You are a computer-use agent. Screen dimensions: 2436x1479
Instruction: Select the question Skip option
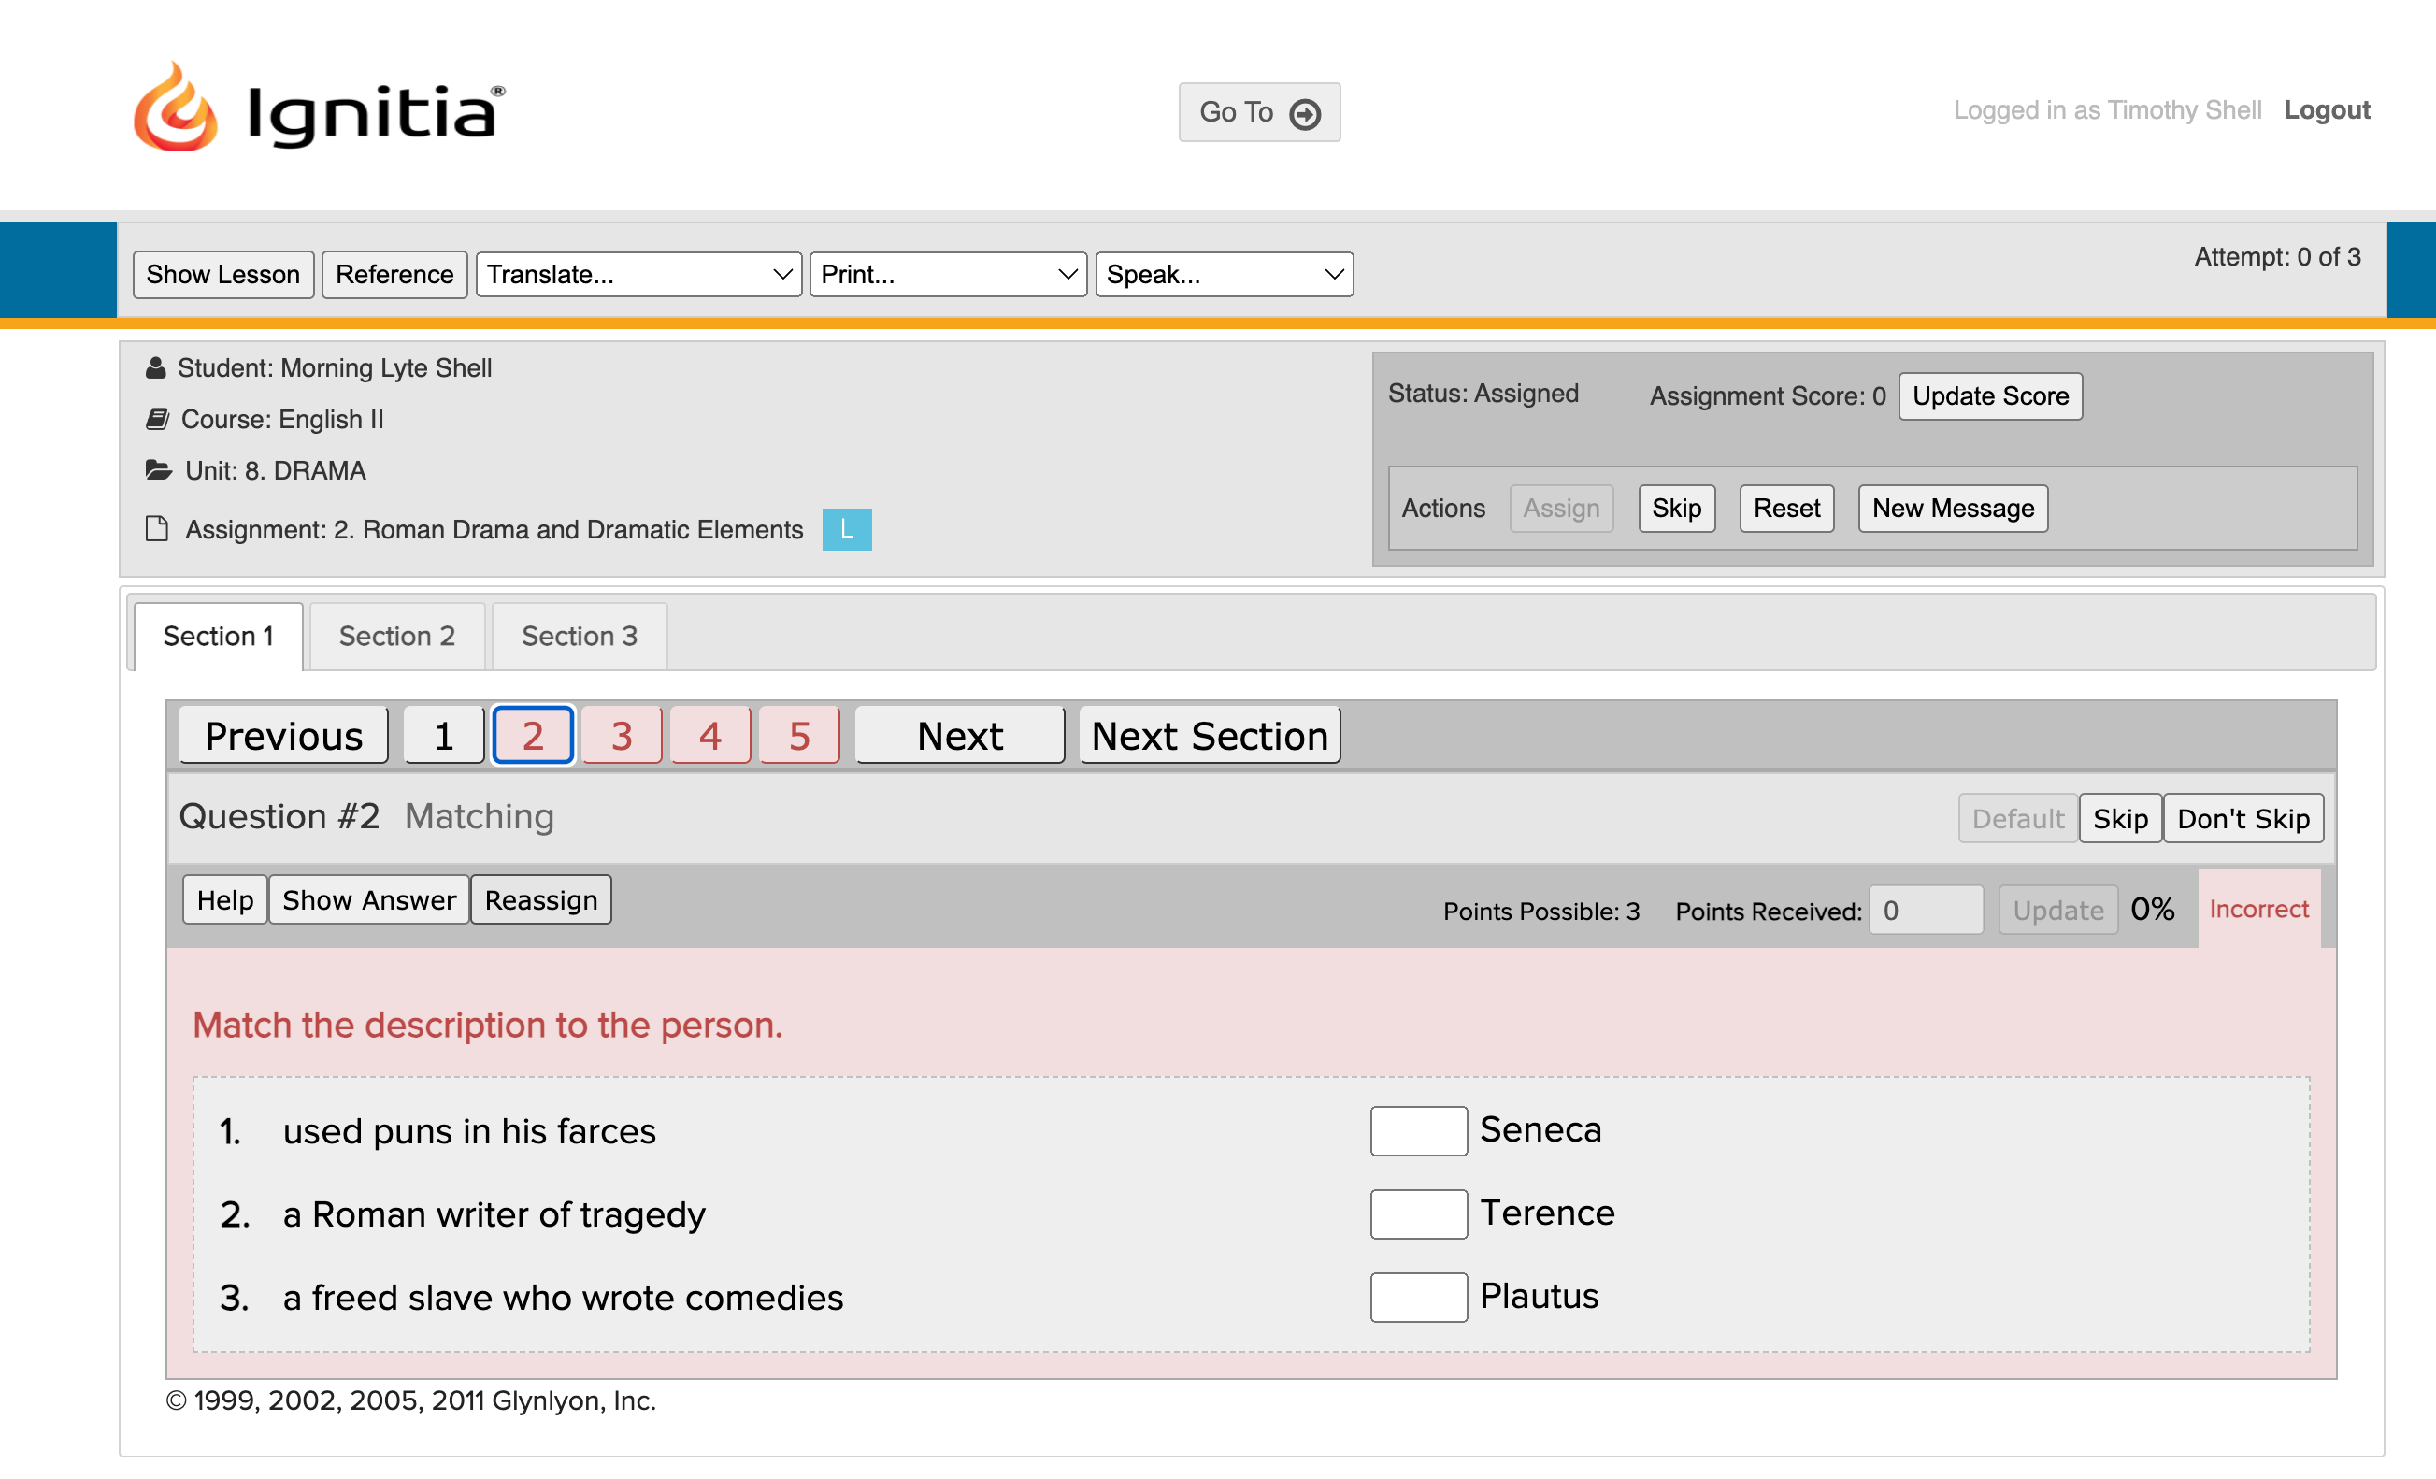[x=2121, y=819]
